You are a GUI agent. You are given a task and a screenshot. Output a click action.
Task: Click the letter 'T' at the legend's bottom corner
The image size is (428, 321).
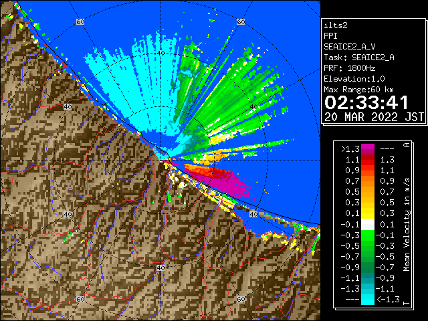pos(407,304)
